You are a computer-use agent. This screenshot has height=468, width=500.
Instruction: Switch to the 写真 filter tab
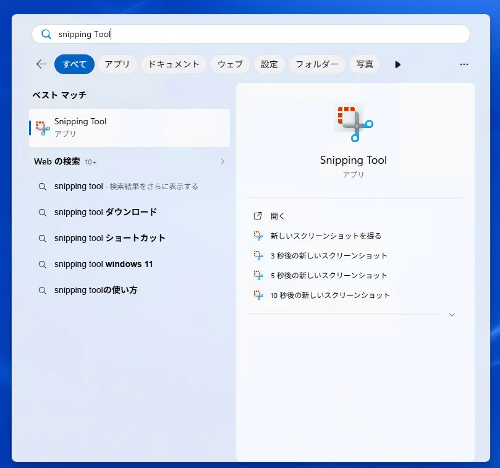365,64
